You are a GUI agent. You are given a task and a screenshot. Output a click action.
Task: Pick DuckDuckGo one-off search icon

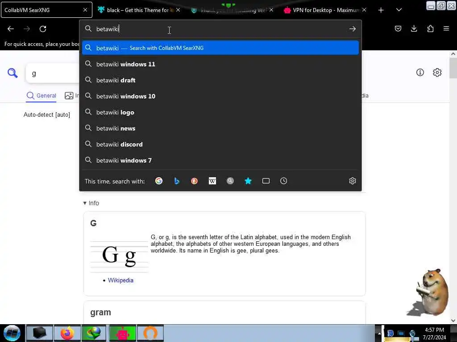[x=195, y=181]
